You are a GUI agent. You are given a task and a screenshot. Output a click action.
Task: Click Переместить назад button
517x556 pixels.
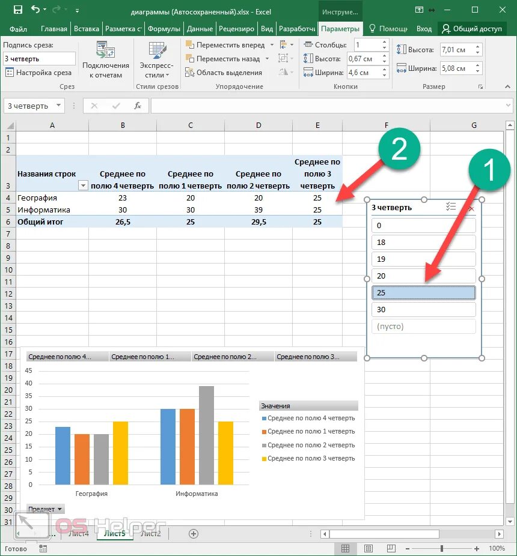point(224,59)
